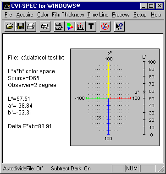Close the CVI-SPEC window
Screen dimensions: 166x174
click(159, 6)
